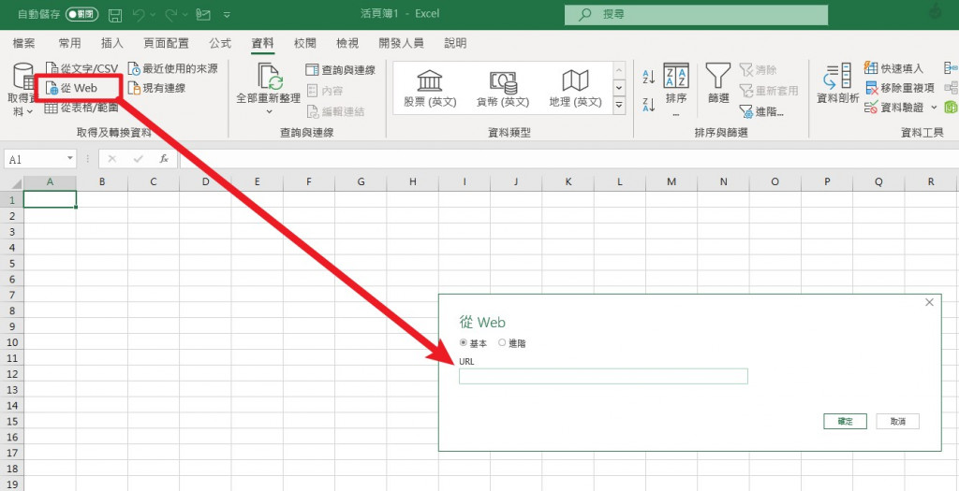Click Sort A to Z icon
959x491 pixels.
point(649,77)
